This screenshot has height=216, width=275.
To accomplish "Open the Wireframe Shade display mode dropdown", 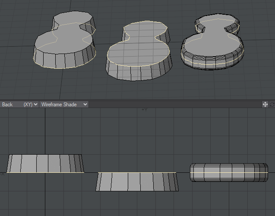I will (64, 105).
